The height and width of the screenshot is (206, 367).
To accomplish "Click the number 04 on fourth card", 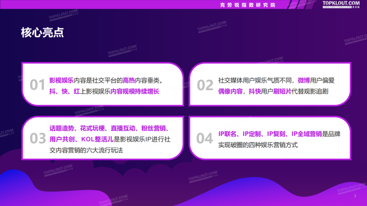I will 205,138.
